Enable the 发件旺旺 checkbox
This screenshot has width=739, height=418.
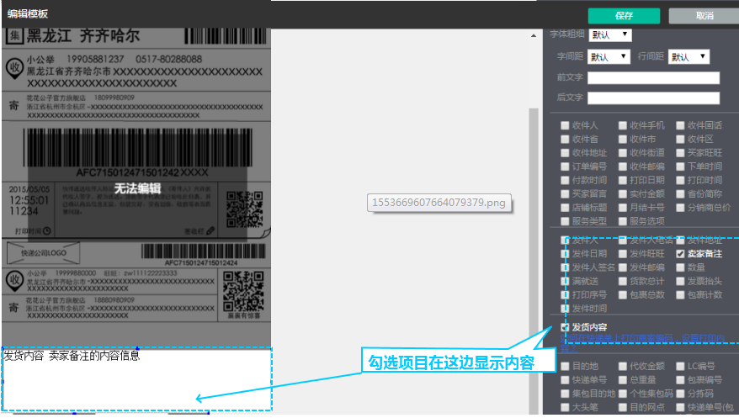coord(623,254)
